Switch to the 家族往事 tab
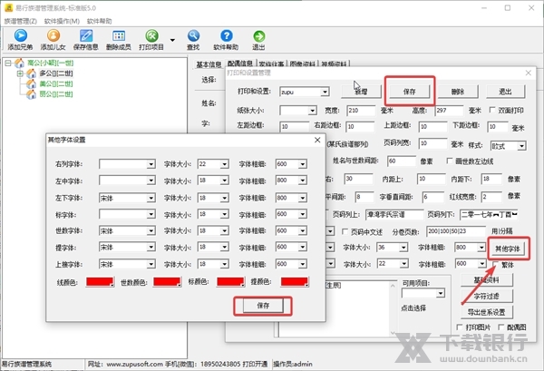The image size is (544, 371). click(x=271, y=63)
